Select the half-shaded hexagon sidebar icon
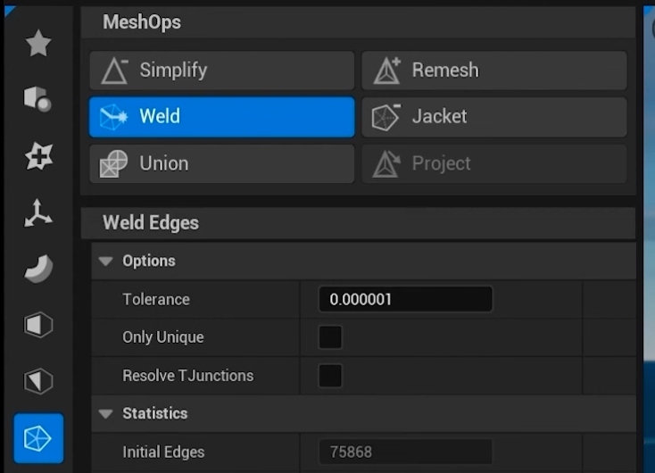The image size is (655, 473). [38, 325]
